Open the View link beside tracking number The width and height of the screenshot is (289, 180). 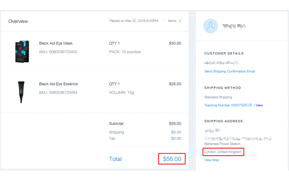coord(259,105)
